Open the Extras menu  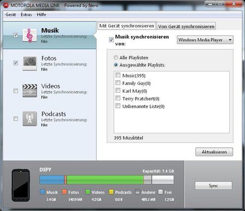(26, 15)
